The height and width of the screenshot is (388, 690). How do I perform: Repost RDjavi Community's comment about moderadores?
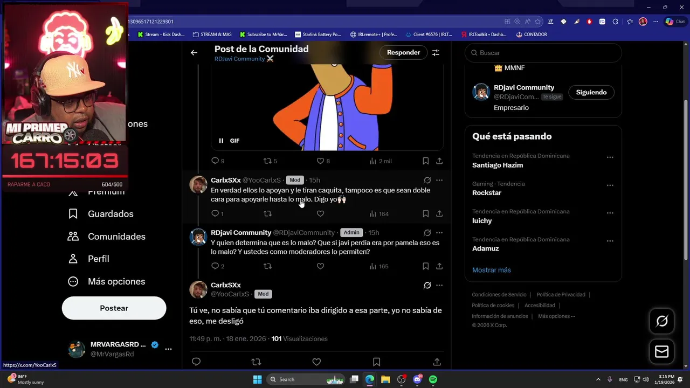[x=267, y=266]
